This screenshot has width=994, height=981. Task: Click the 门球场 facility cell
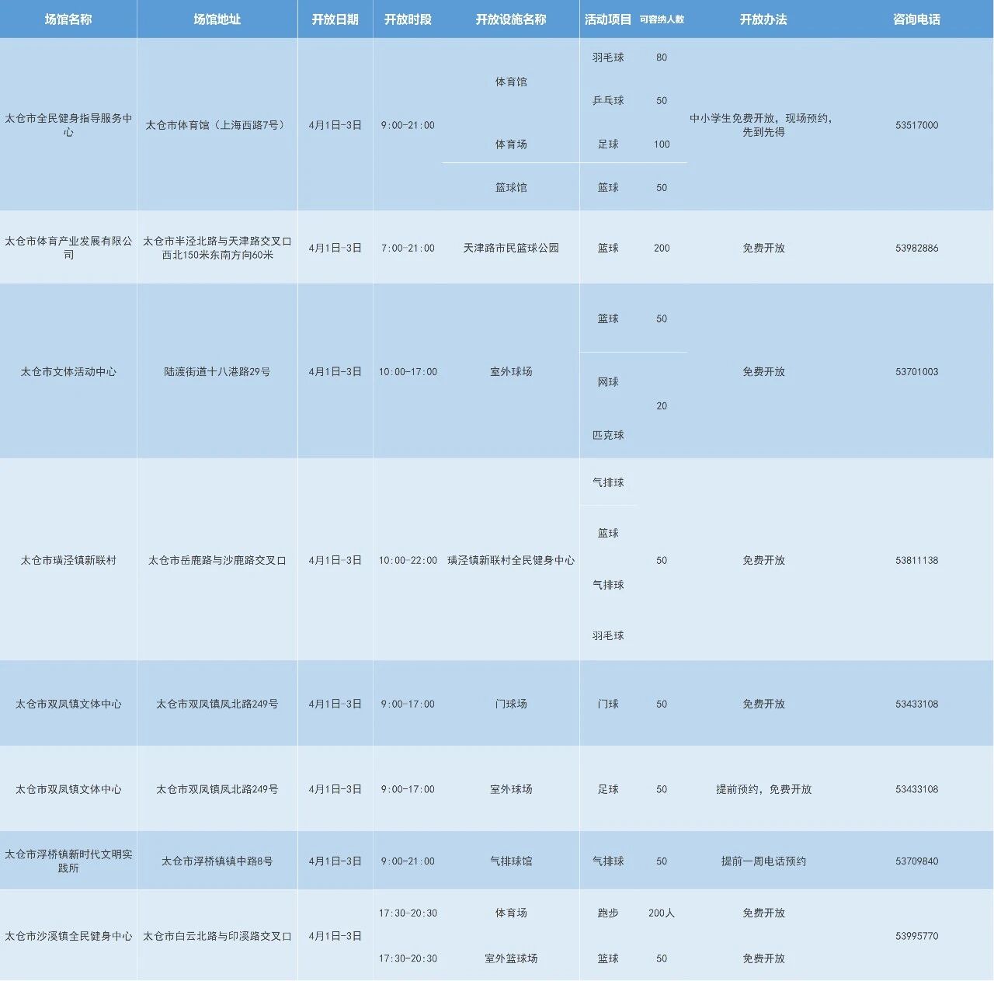511,704
